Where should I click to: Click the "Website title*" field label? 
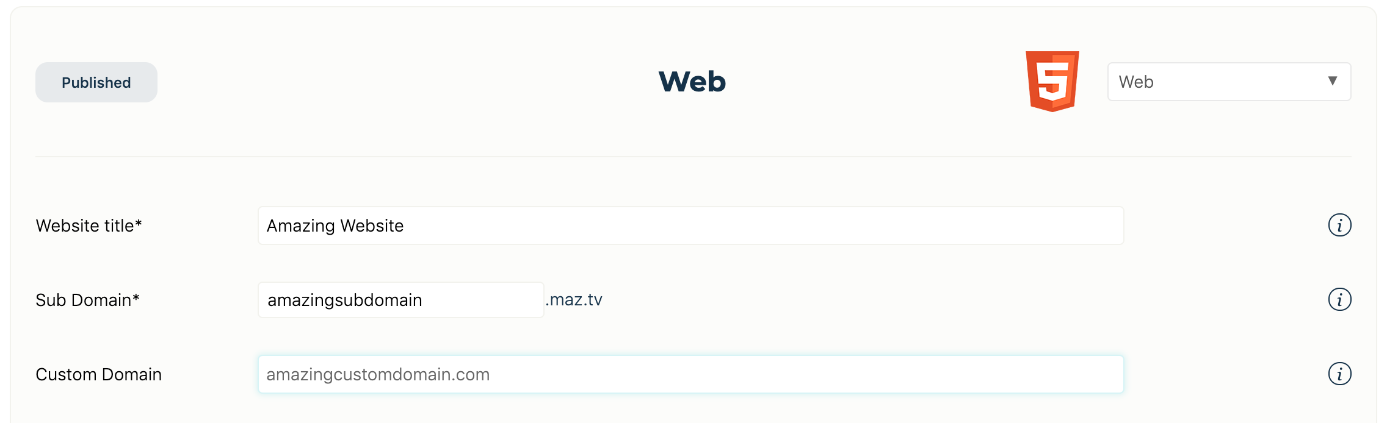(89, 226)
